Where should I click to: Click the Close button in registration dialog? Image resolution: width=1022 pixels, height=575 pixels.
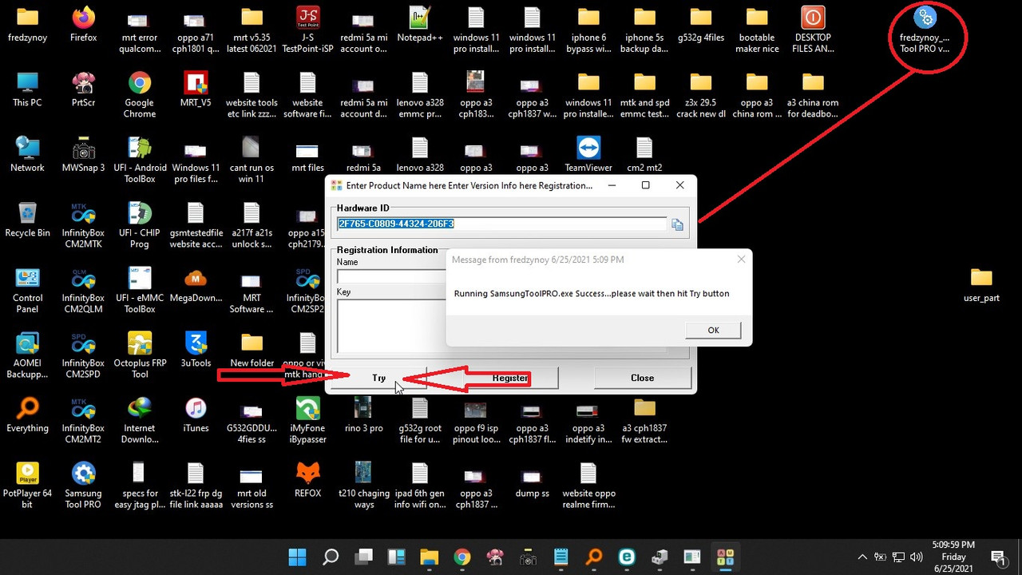(x=642, y=378)
